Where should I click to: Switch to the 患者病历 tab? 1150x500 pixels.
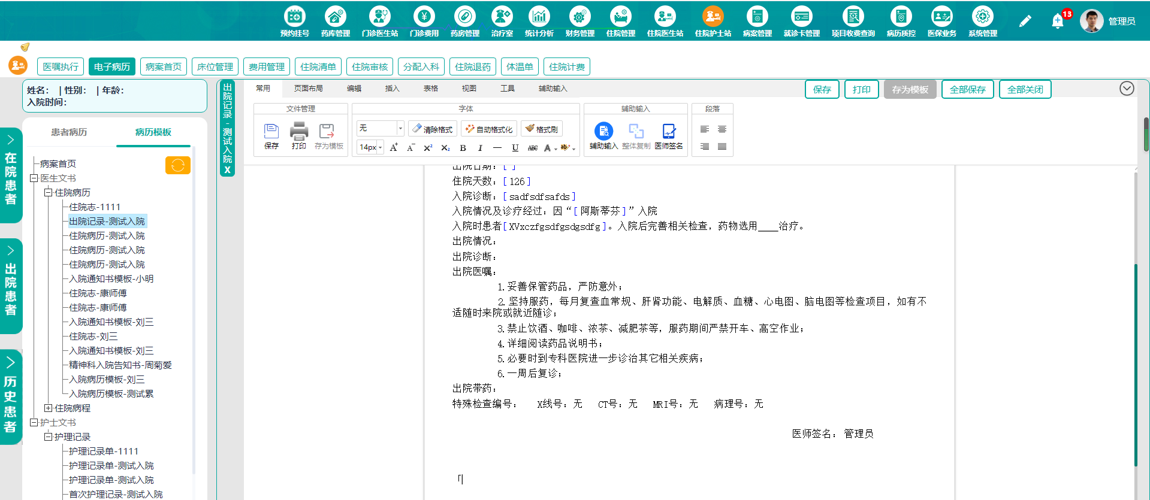coord(69,132)
